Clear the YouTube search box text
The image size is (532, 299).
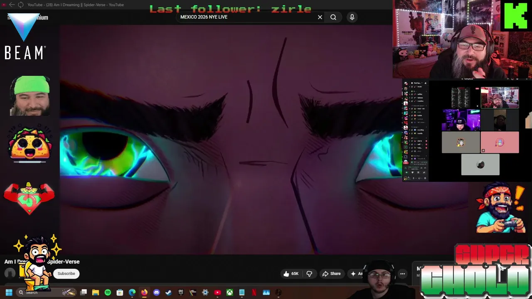pyautogui.click(x=320, y=17)
